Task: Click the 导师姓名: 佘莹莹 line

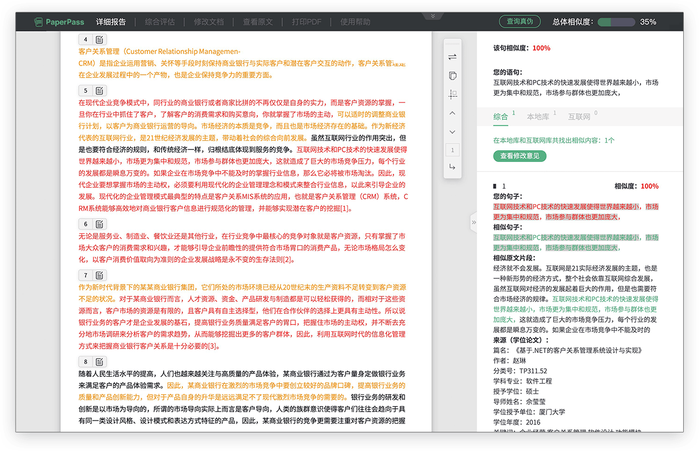Action: click(519, 402)
